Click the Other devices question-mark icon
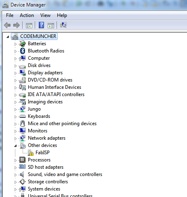The height and width of the screenshot is (197, 187). [23, 145]
